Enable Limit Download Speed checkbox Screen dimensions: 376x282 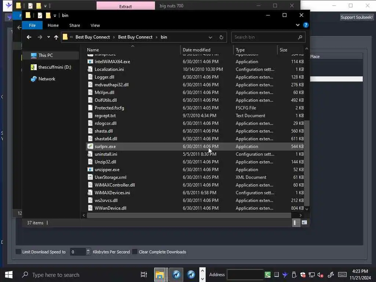[18, 252]
